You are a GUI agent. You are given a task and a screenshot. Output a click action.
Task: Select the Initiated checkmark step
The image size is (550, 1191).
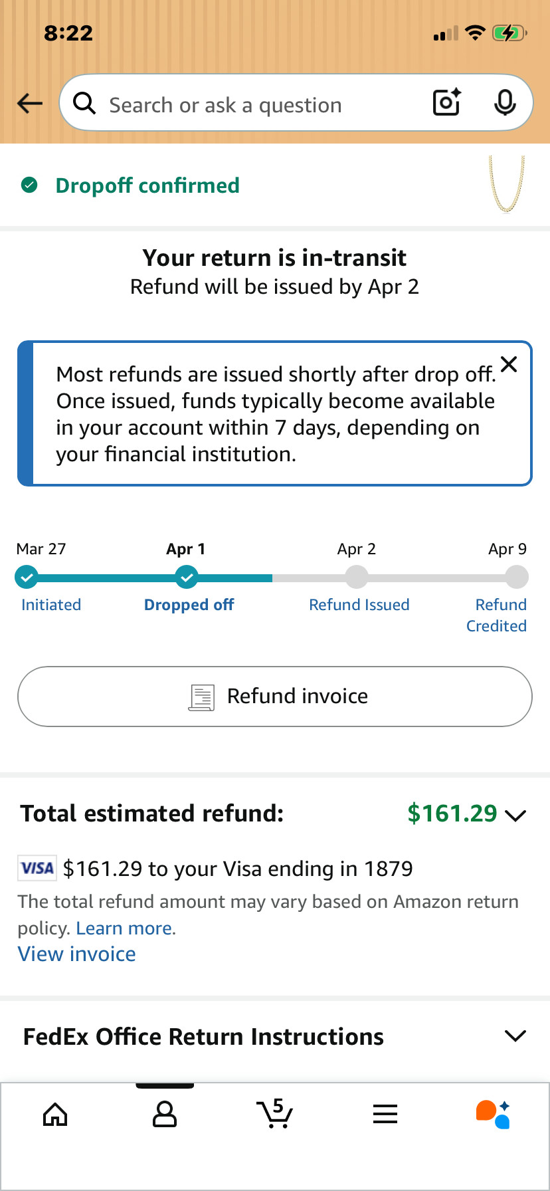(x=27, y=577)
